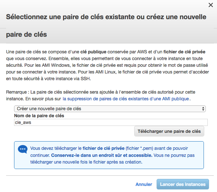Open the 'Créer une nouvelle paire de clés' dropdown
217x192 pixels.
pos(109,109)
